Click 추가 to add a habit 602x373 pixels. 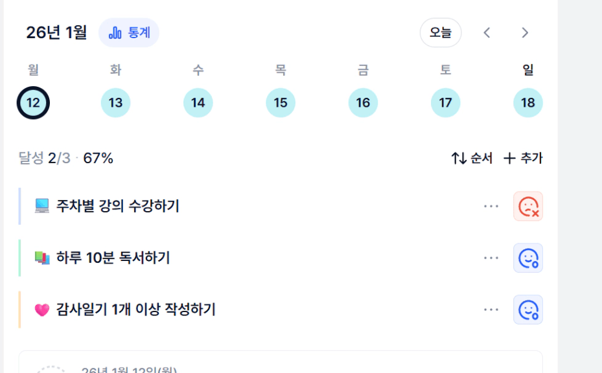pyautogui.click(x=524, y=158)
